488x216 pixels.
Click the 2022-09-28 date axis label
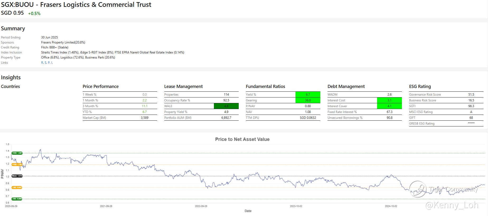pos(201,206)
